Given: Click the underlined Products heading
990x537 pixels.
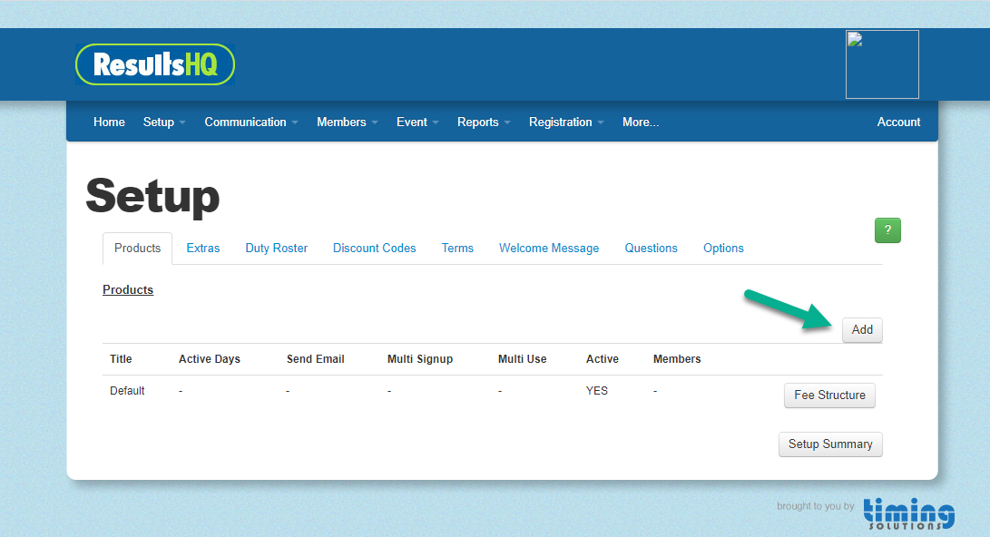Looking at the screenshot, I should coord(128,289).
